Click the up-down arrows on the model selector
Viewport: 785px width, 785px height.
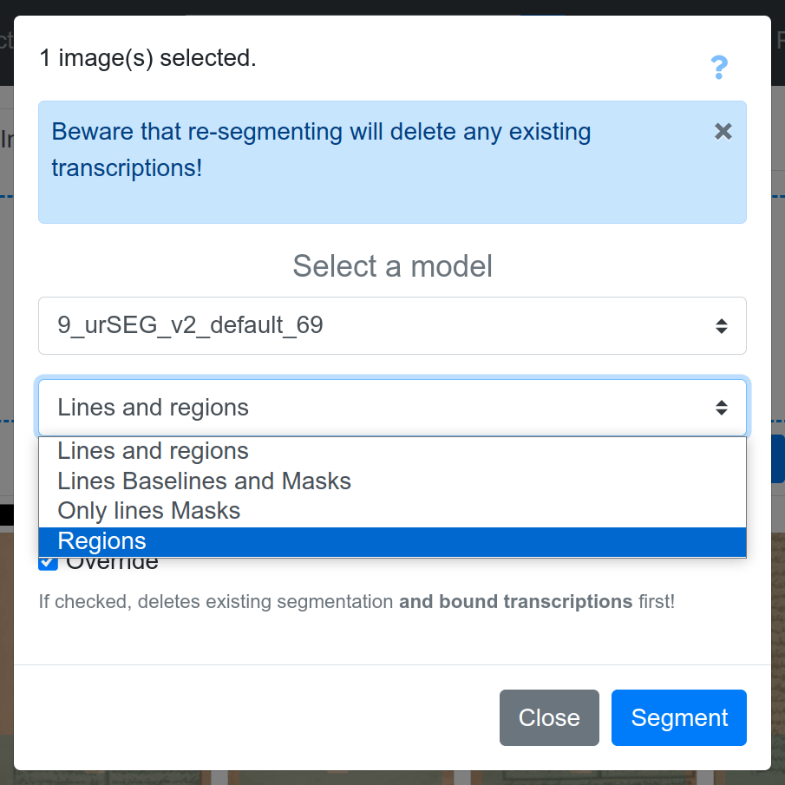click(x=721, y=325)
